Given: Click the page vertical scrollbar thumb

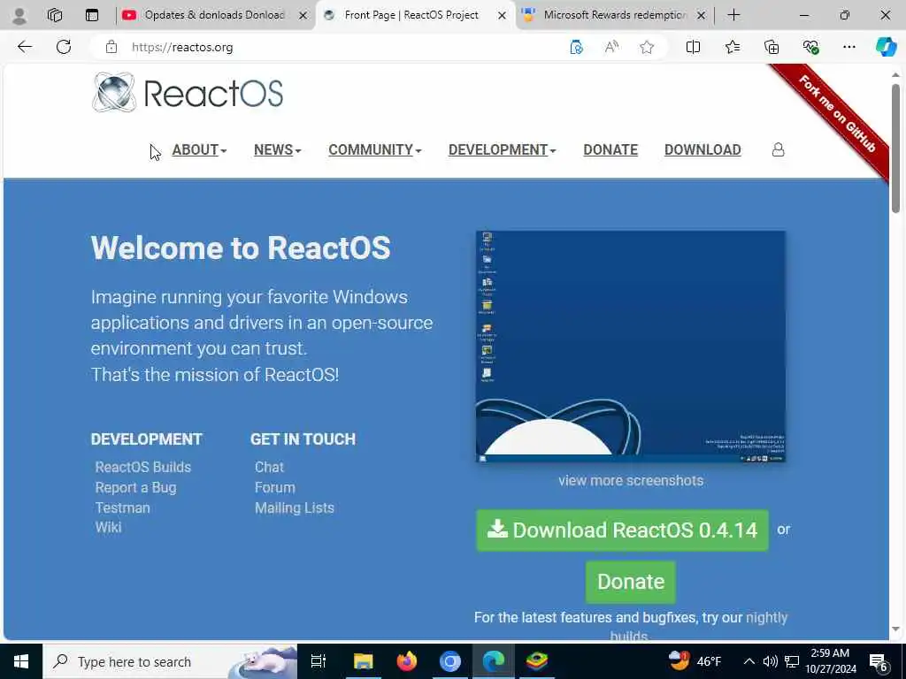Looking at the screenshot, I should click(x=895, y=149).
